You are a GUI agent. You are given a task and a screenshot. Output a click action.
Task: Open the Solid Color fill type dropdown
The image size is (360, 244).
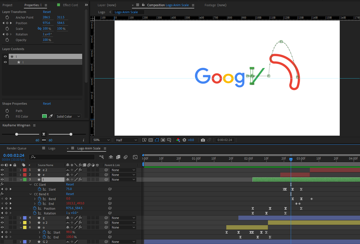click(68, 116)
